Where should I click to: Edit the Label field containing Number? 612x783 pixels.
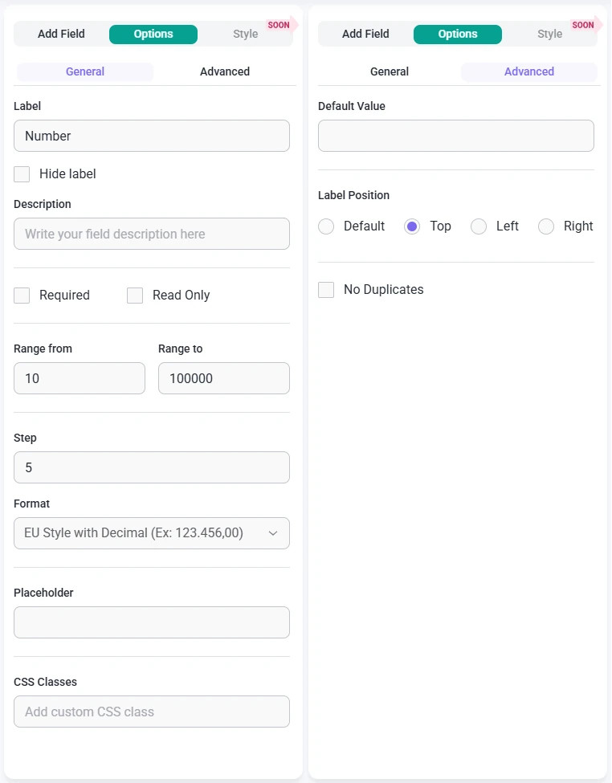[151, 136]
